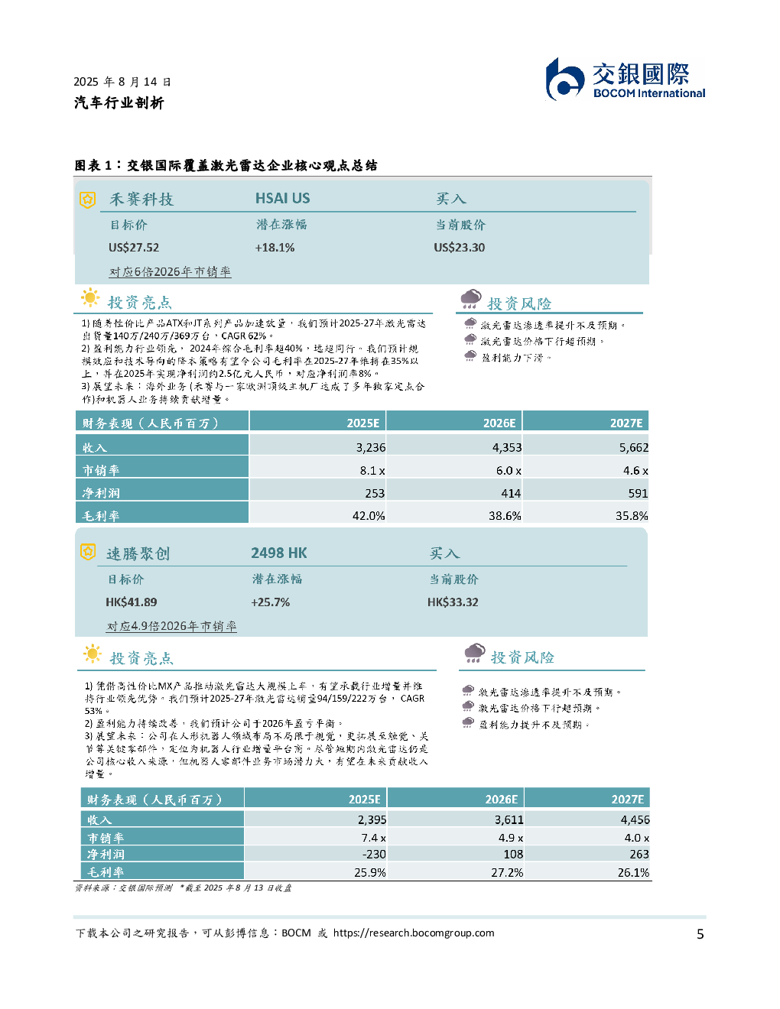Click Hesai 2027E gross margin 35.8%

[x=632, y=516]
